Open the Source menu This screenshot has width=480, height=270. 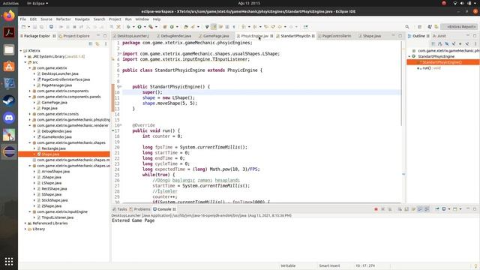tap(46, 19)
